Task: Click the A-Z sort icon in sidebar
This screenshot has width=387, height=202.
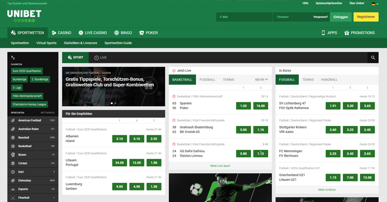Action: click(13, 57)
